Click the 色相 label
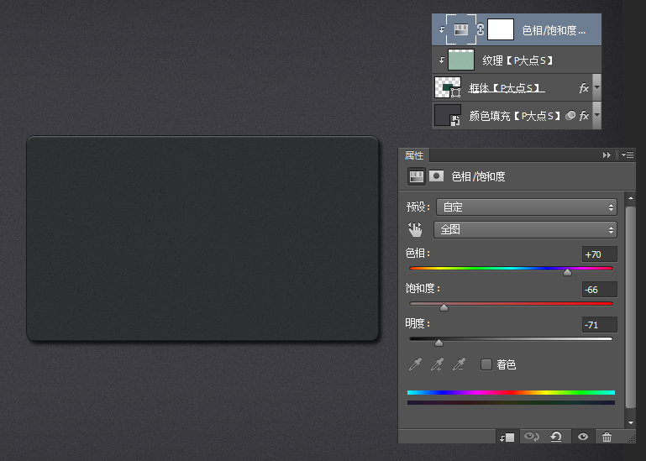 click(x=418, y=253)
